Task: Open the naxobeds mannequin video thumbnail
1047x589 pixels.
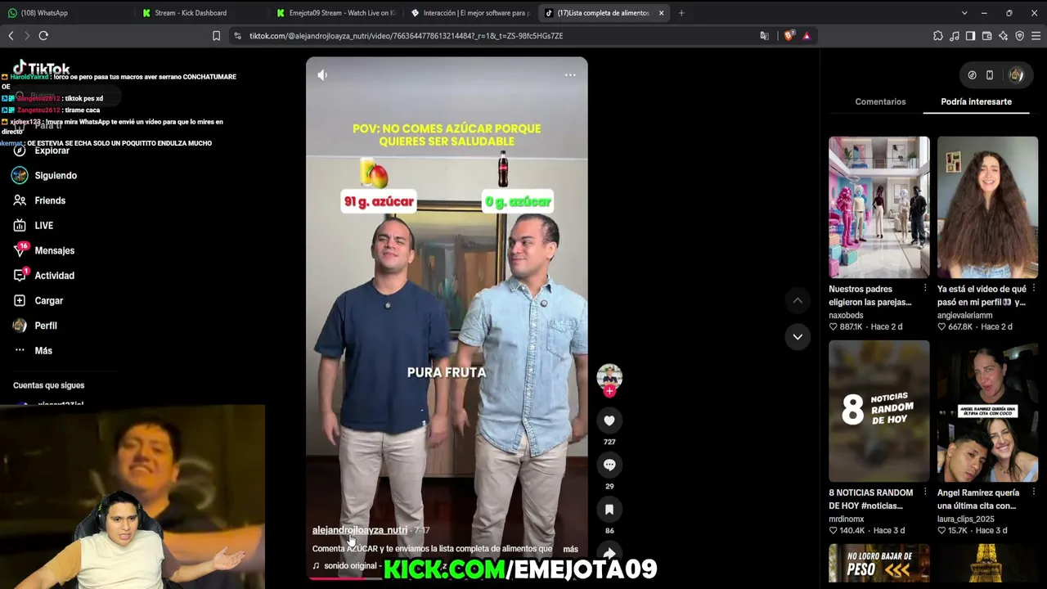Action: [879, 207]
